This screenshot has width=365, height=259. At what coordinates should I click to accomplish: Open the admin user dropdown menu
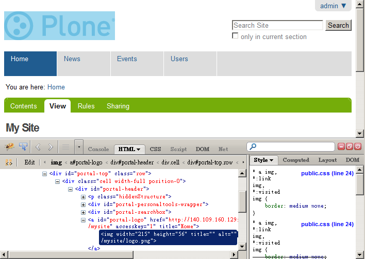click(333, 6)
